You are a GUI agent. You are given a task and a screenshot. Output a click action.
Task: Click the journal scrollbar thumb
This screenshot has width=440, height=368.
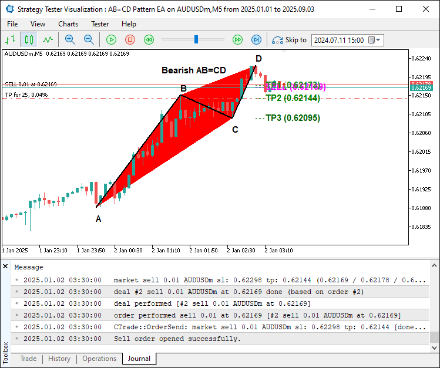[x=434, y=337]
